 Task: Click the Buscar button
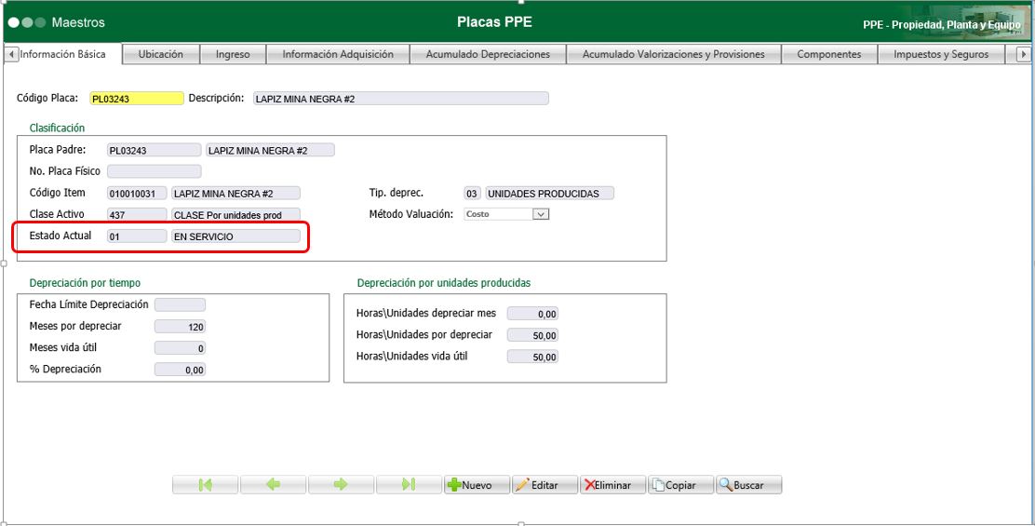[x=749, y=485]
